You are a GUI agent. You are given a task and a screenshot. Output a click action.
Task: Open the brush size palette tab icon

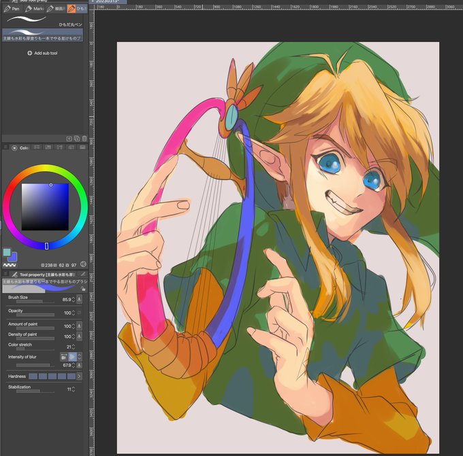(x=83, y=274)
